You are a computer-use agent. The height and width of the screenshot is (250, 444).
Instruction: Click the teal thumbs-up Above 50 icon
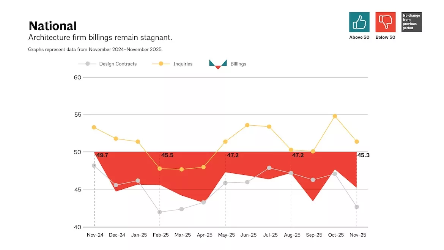click(x=359, y=22)
